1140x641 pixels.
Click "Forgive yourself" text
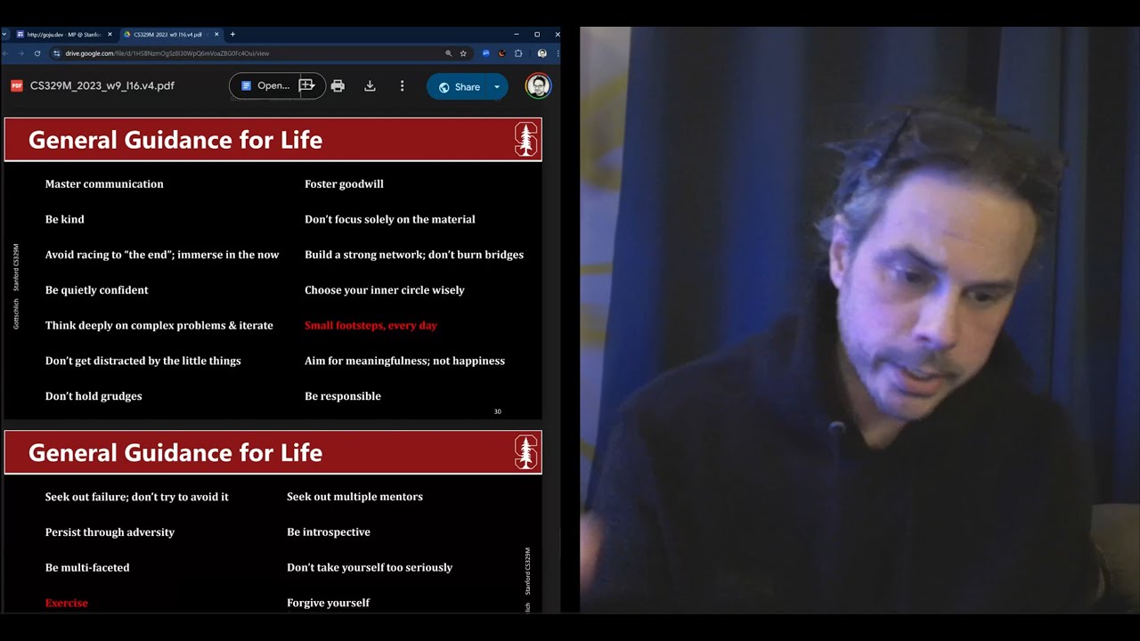[328, 603]
